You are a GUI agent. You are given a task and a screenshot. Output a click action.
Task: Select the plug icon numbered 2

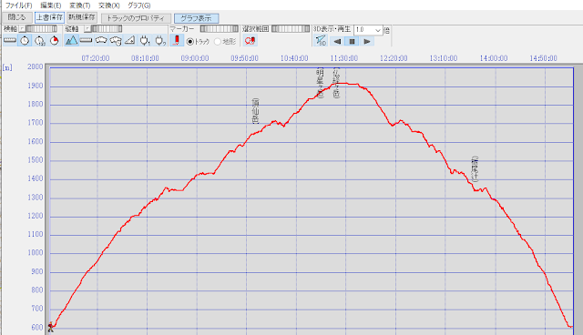[160, 40]
